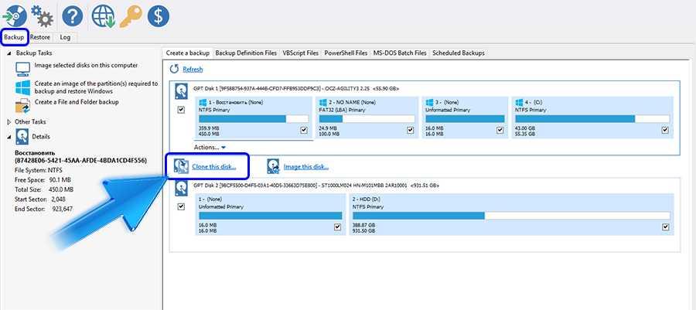Toggle checkbox for partition 2 HDD (D:)
Screen dimensions: 696x310
click(x=665, y=227)
